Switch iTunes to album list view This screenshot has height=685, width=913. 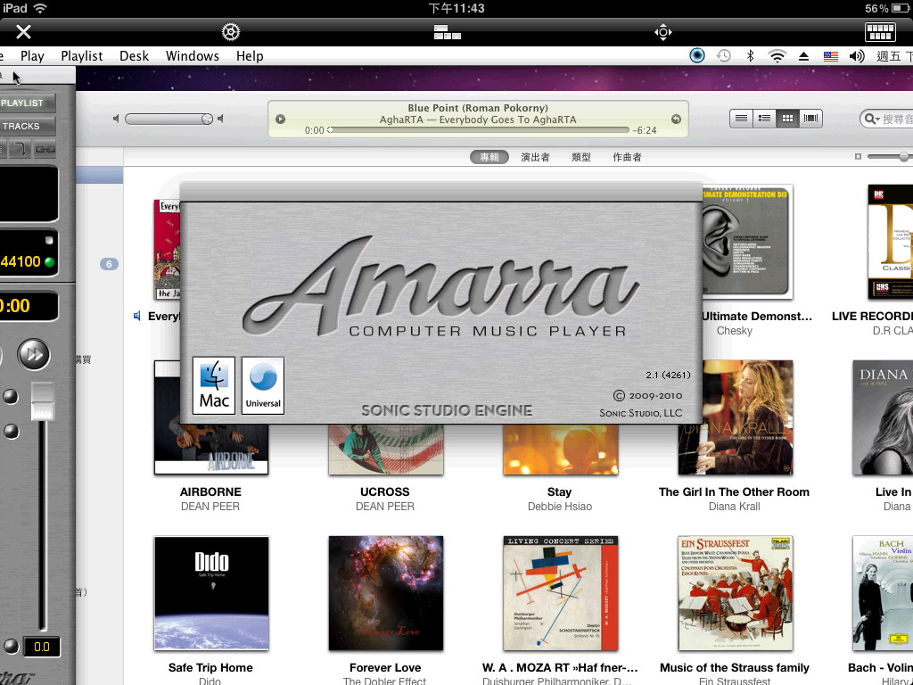pos(764,119)
